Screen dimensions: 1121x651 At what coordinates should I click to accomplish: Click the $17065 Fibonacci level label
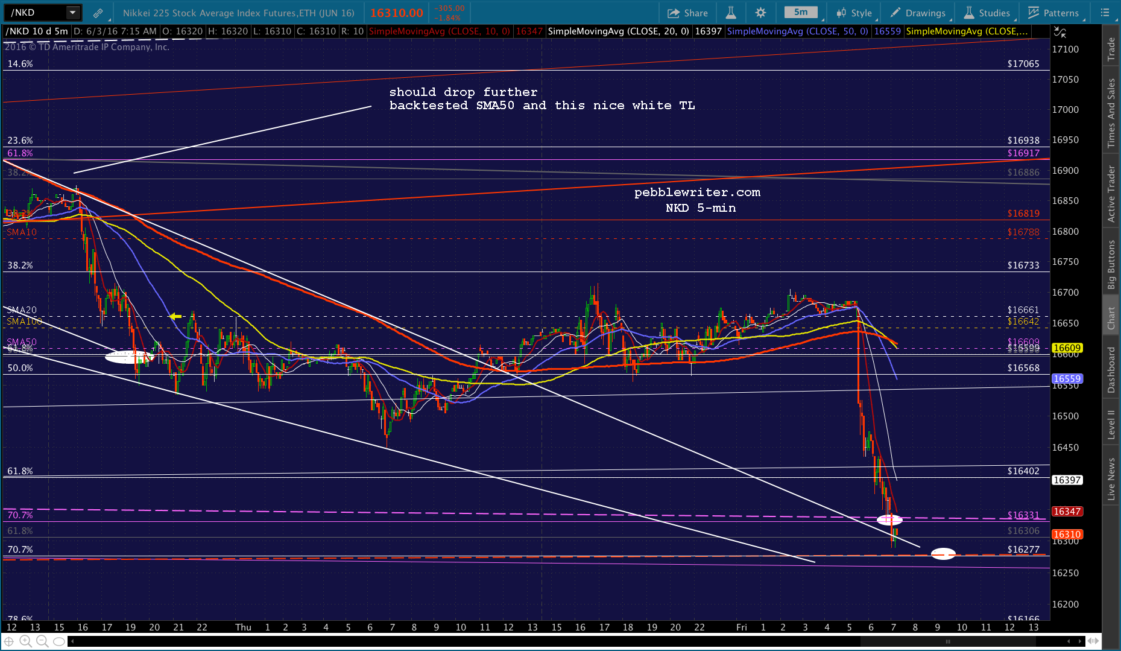[1023, 64]
